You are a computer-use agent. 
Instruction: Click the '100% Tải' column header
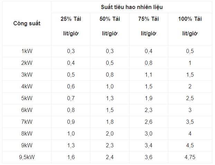click(x=190, y=19)
